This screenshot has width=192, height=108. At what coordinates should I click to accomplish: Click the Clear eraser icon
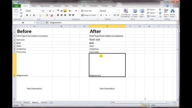point(160,16)
